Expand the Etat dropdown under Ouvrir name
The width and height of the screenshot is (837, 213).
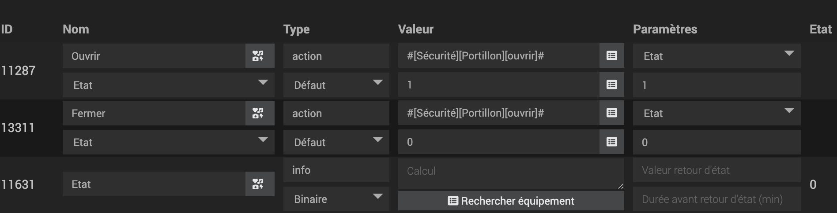[168, 85]
